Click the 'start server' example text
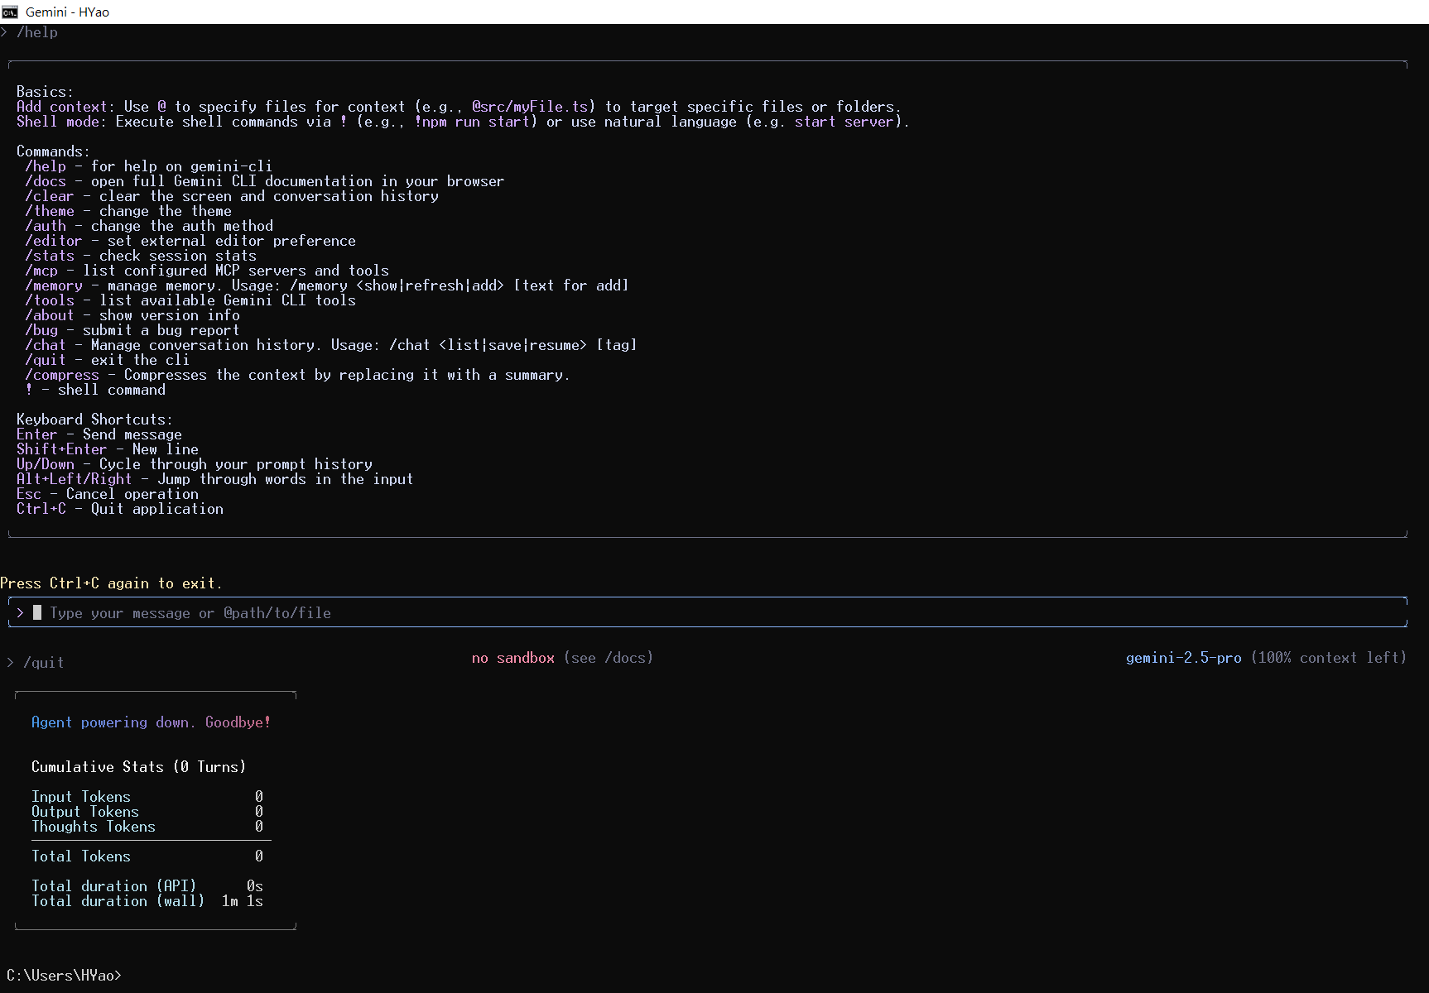This screenshot has height=993, width=1429. click(844, 122)
